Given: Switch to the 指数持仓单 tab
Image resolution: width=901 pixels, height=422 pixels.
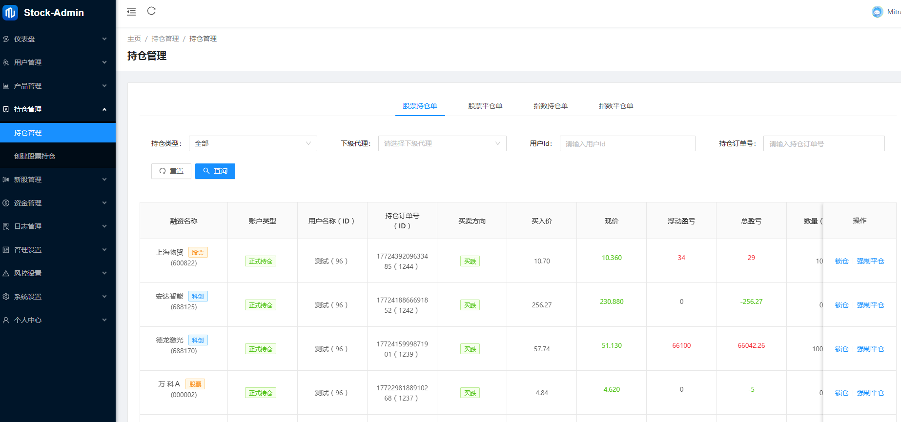Looking at the screenshot, I should pos(550,106).
